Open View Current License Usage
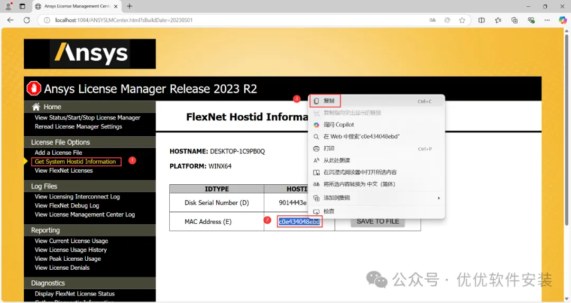Viewport: 571px width, 303px height. pyautogui.click(x=71, y=241)
